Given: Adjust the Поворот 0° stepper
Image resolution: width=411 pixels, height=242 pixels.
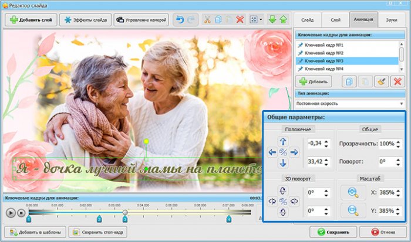Looking at the screenshot, I should tap(398, 162).
